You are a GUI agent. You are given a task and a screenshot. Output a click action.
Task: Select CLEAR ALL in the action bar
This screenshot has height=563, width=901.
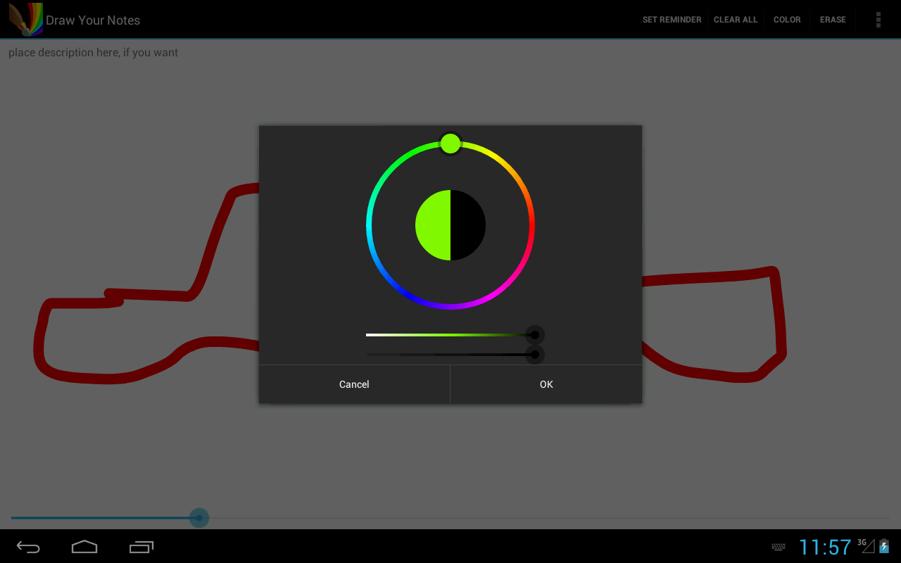(x=736, y=20)
